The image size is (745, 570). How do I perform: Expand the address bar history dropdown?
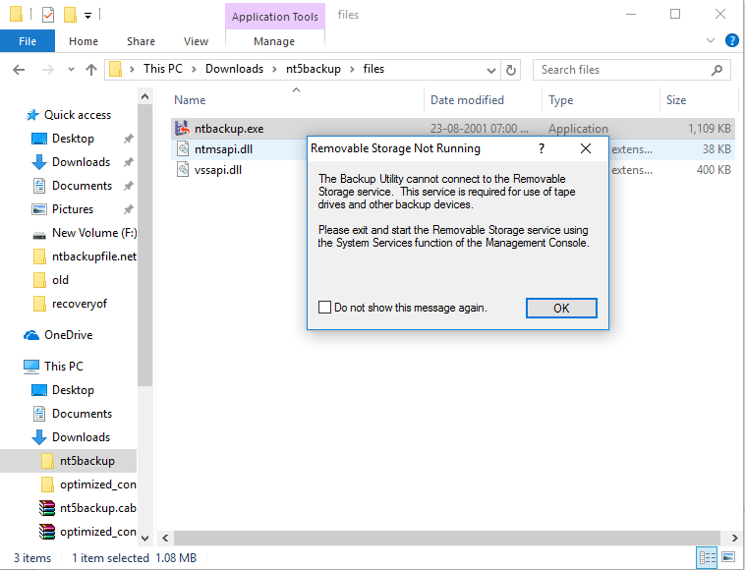(x=491, y=71)
